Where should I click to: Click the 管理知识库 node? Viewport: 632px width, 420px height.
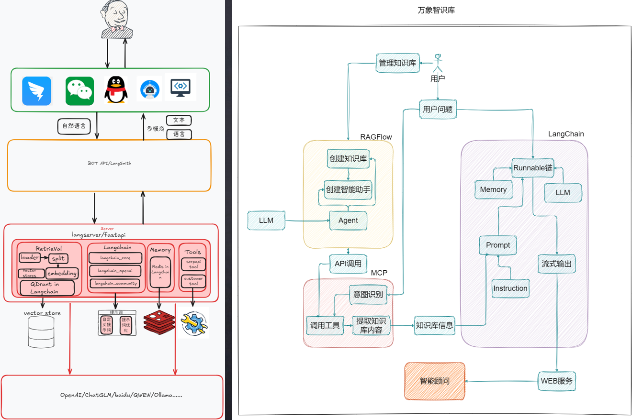[397, 62]
